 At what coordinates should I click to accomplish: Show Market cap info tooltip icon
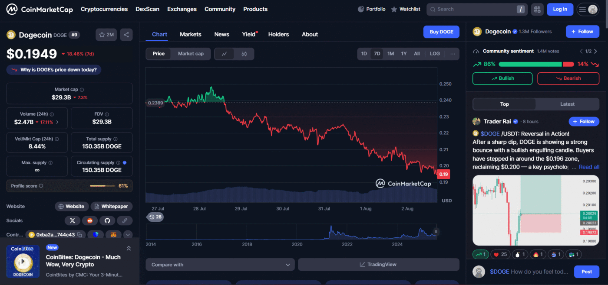point(82,90)
